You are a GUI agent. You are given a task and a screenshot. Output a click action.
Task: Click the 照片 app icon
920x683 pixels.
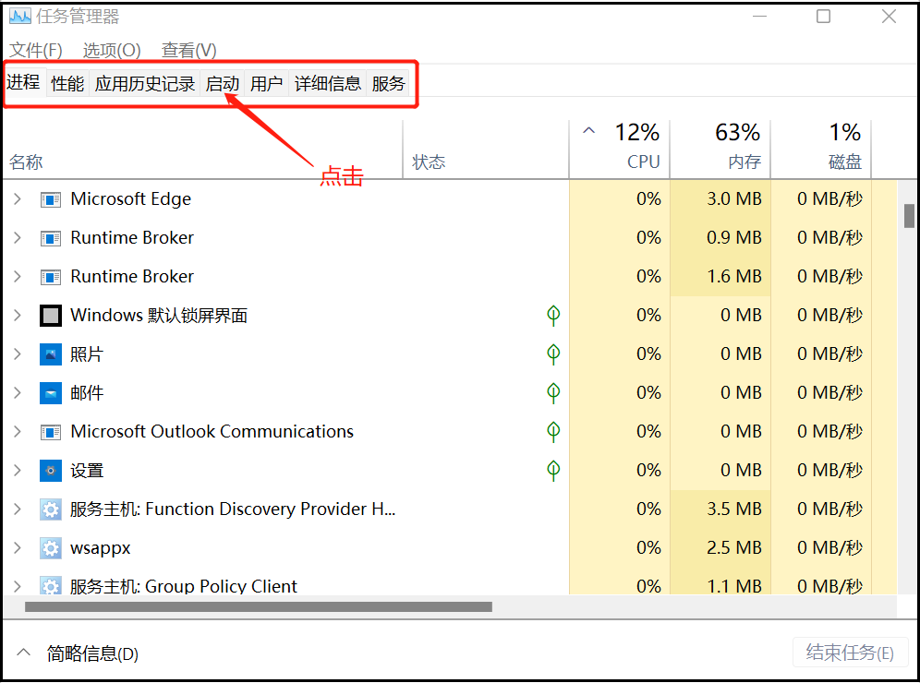(x=51, y=354)
